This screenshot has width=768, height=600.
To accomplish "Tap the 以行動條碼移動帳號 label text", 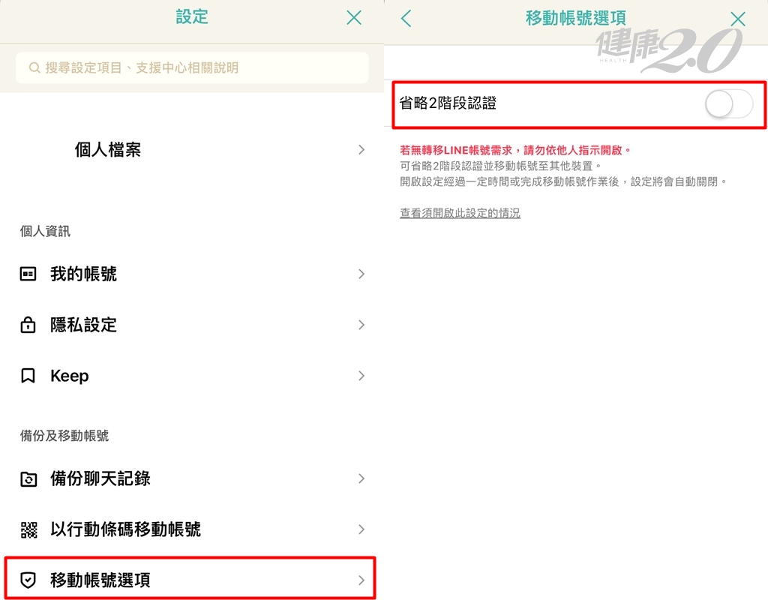I will point(125,530).
